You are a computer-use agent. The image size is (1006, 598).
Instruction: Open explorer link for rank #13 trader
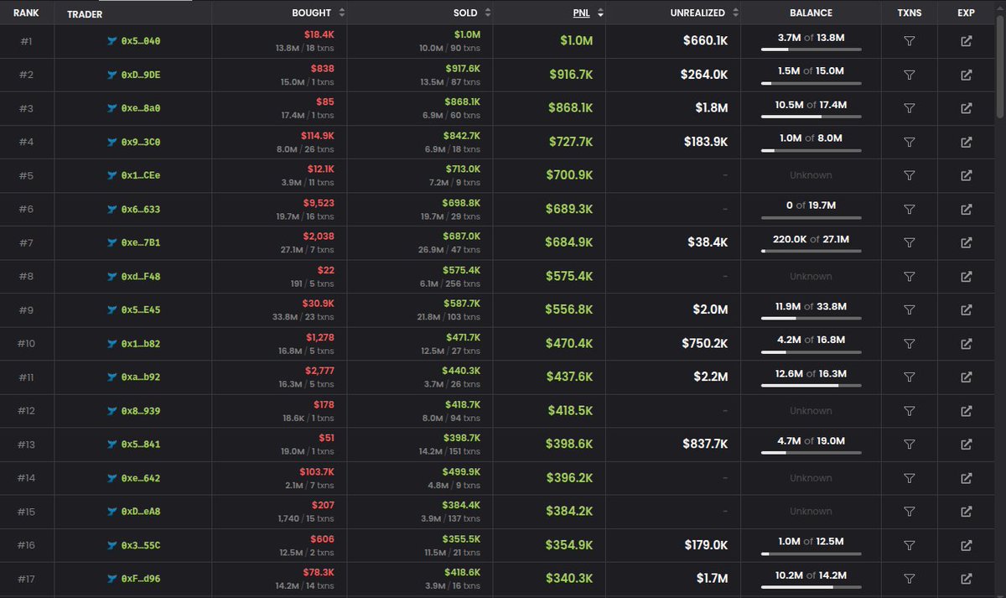(x=966, y=445)
